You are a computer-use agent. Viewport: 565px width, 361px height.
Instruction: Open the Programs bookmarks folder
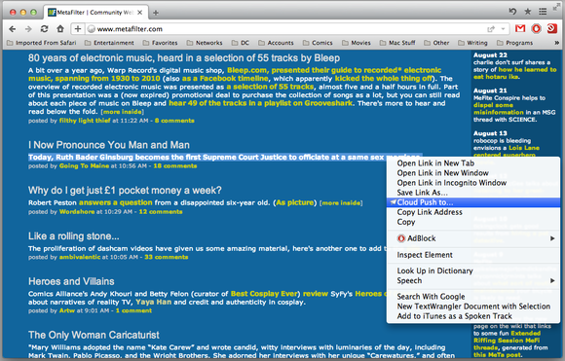tap(515, 43)
